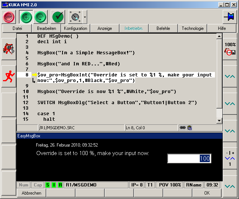This screenshot has height=199, width=239.
Task: Click the key switch mode selector icon
Action: point(75,17)
